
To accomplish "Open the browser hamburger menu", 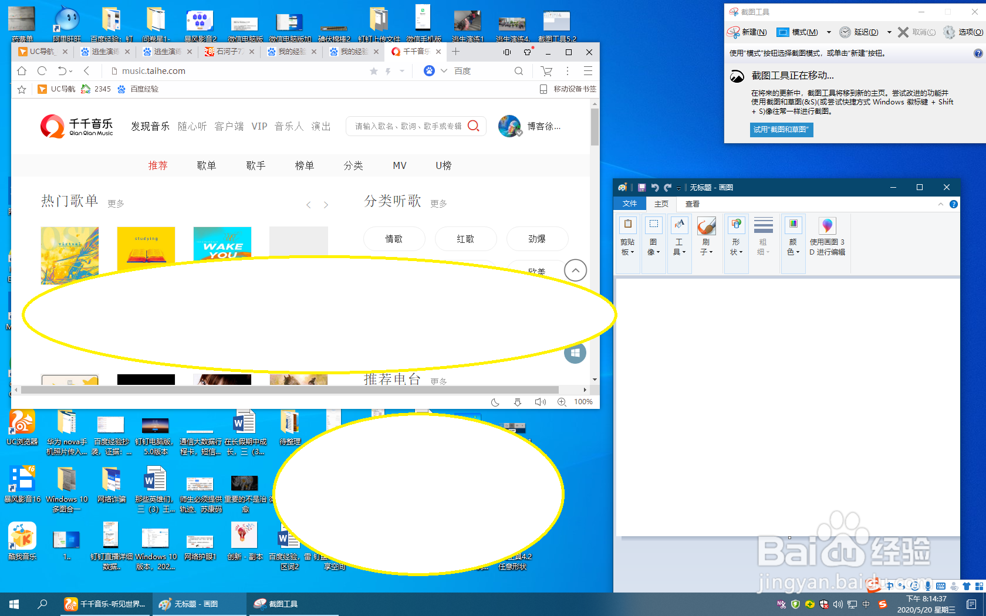I will (587, 71).
